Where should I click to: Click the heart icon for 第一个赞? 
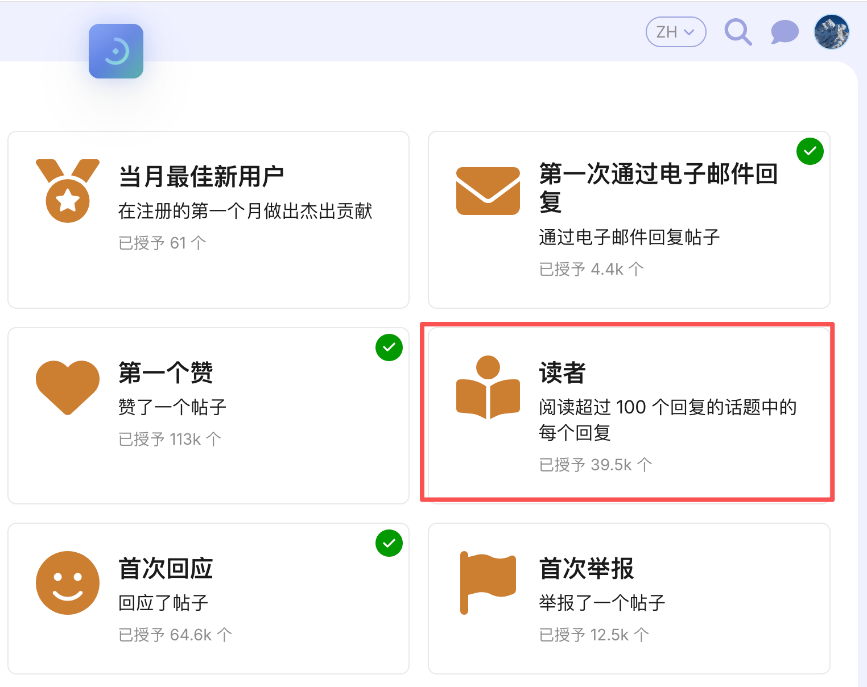click(68, 387)
